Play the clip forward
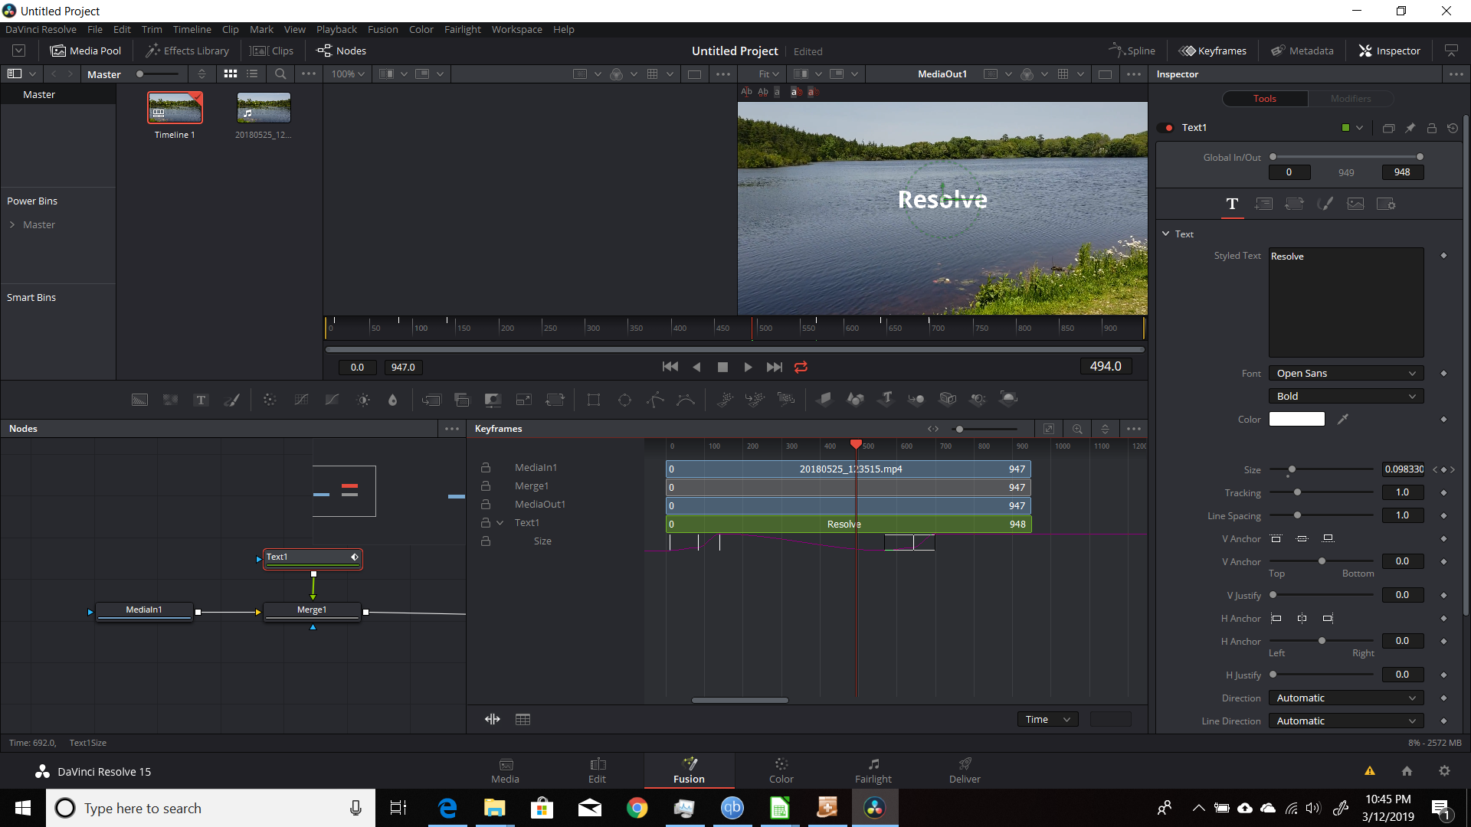 [748, 367]
